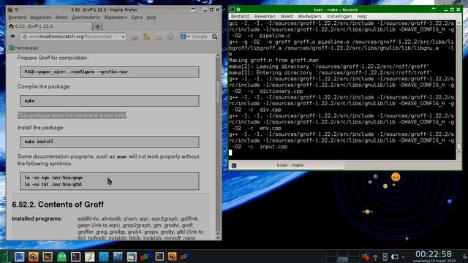Launch the first orange eye taskbar icon
The height and width of the screenshot is (263, 468).
(x=34, y=256)
